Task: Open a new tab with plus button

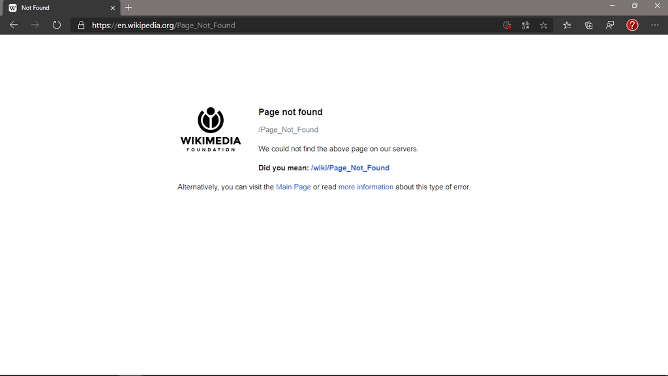Action: 129,8
